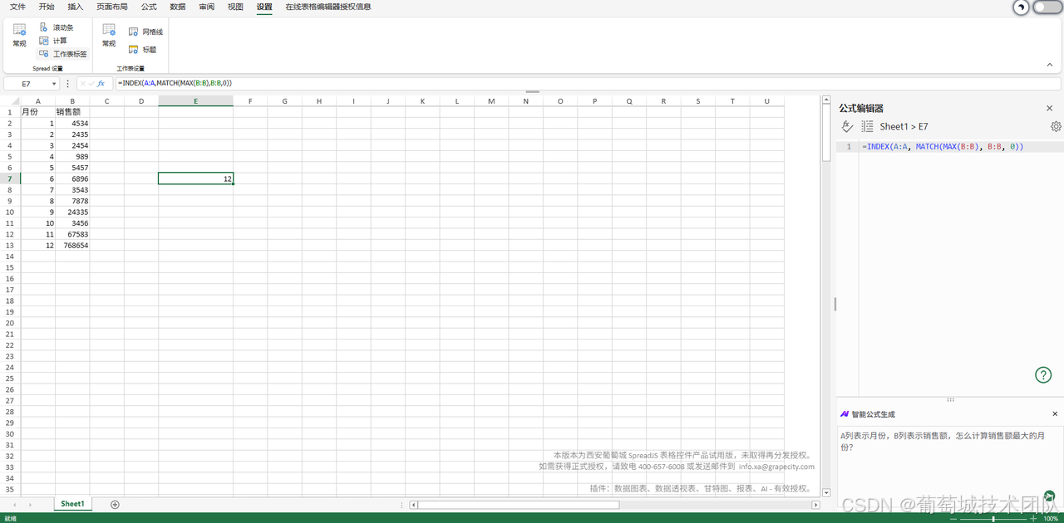Screen dimensions: 1064x523
Task: Navigate to next sheet tab arrow
Action: (x=31, y=505)
